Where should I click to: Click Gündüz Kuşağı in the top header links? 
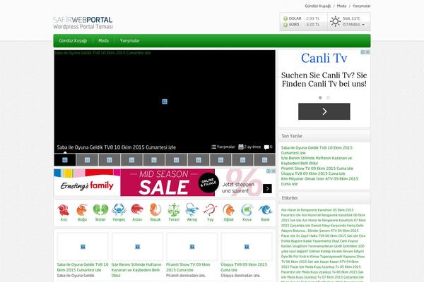(318, 6)
